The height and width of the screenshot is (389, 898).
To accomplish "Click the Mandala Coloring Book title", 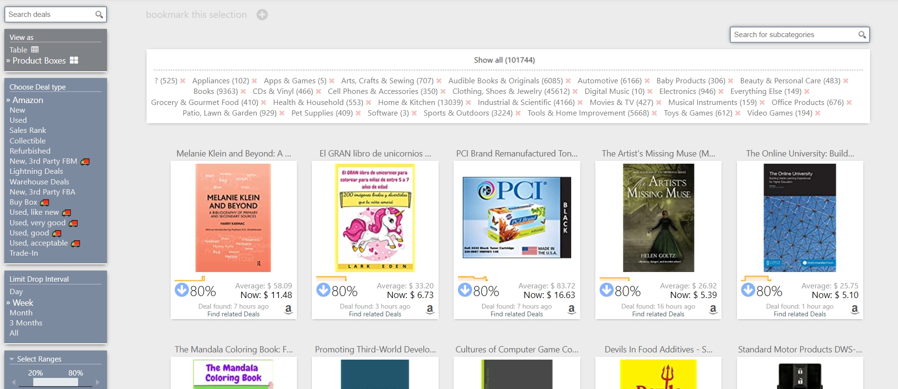I will point(234,350).
